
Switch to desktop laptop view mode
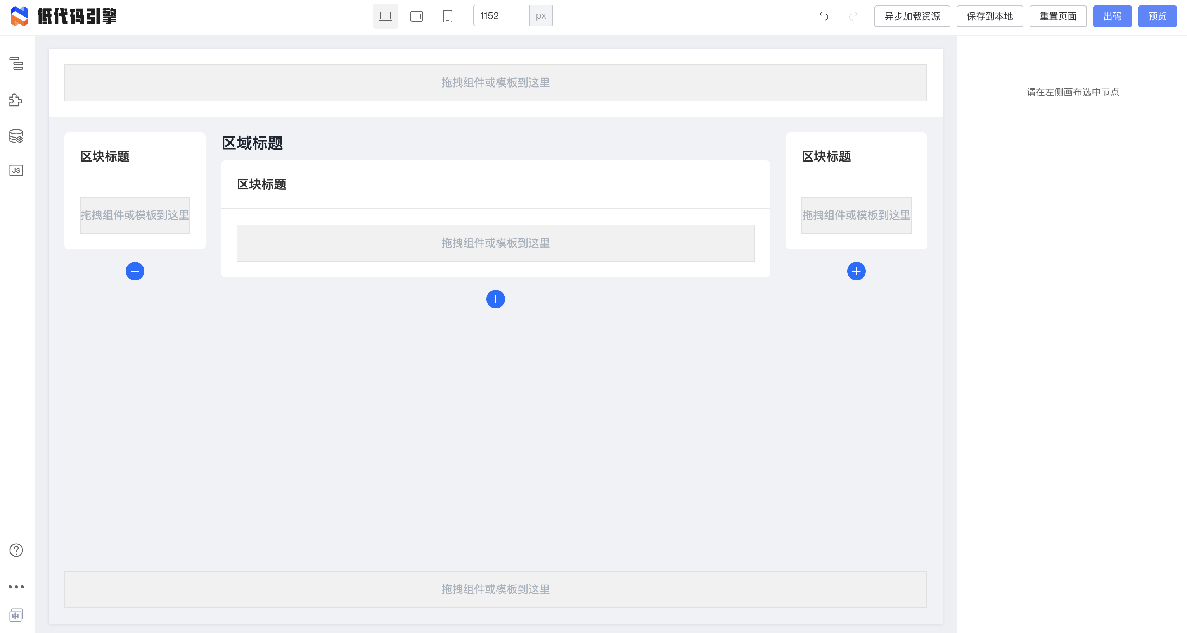point(385,17)
